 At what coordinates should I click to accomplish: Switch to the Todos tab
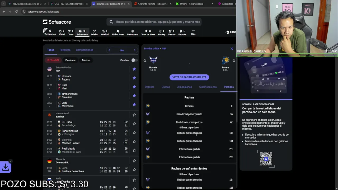pyautogui.click(x=50, y=50)
